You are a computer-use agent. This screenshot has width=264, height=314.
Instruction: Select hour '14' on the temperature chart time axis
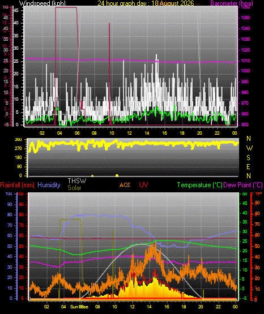coord(149,307)
